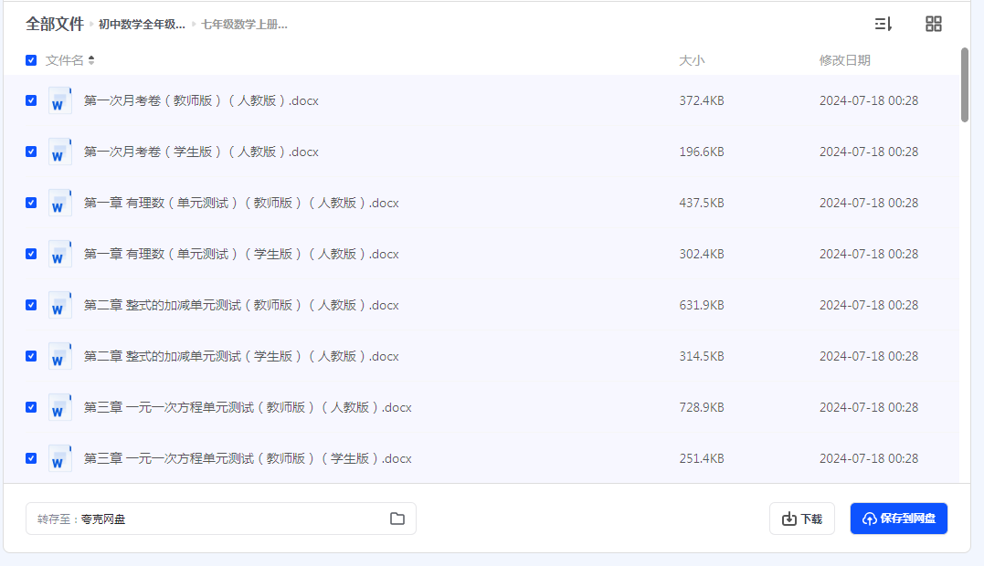Sort files using the 文件名 column arrow

[x=91, y=60]
